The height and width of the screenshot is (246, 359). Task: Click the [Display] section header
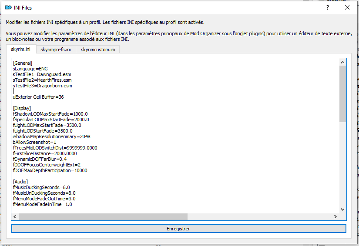tap(22, 108)
